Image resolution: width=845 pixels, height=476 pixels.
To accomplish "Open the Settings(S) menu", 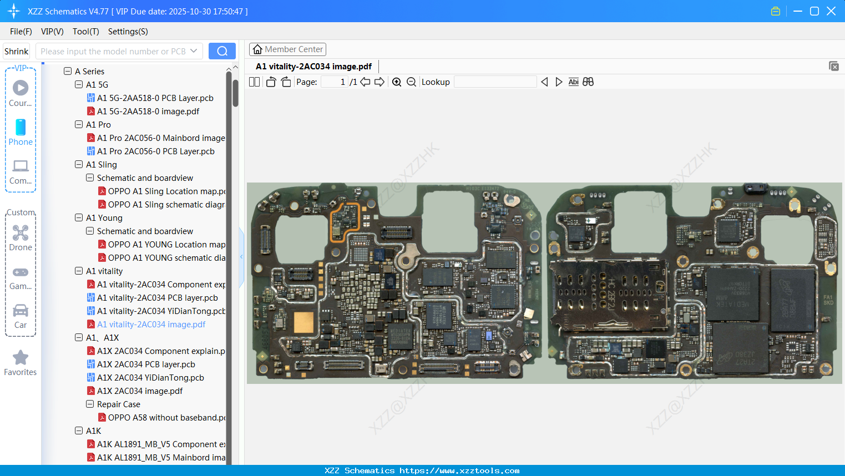I will [x=128, y=32].
